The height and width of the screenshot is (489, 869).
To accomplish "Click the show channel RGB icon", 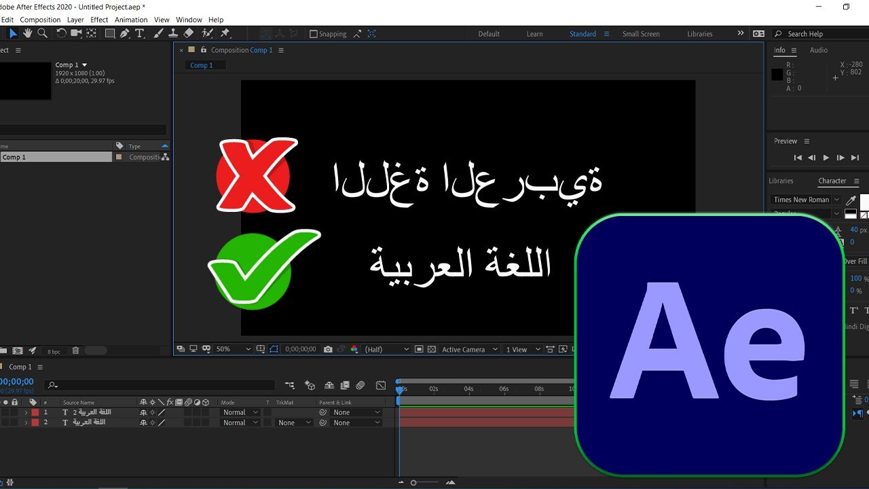I will pyautogui.click(x=354, y=349).
